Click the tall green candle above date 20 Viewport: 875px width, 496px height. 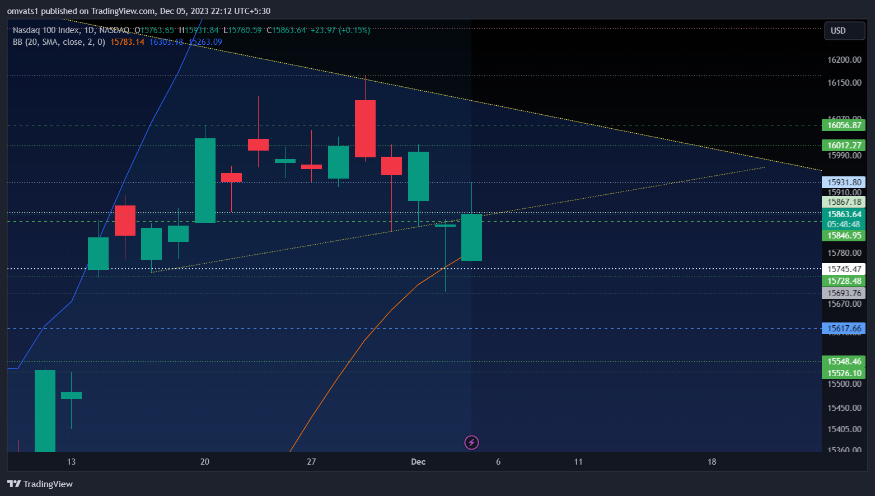[205, 180]
